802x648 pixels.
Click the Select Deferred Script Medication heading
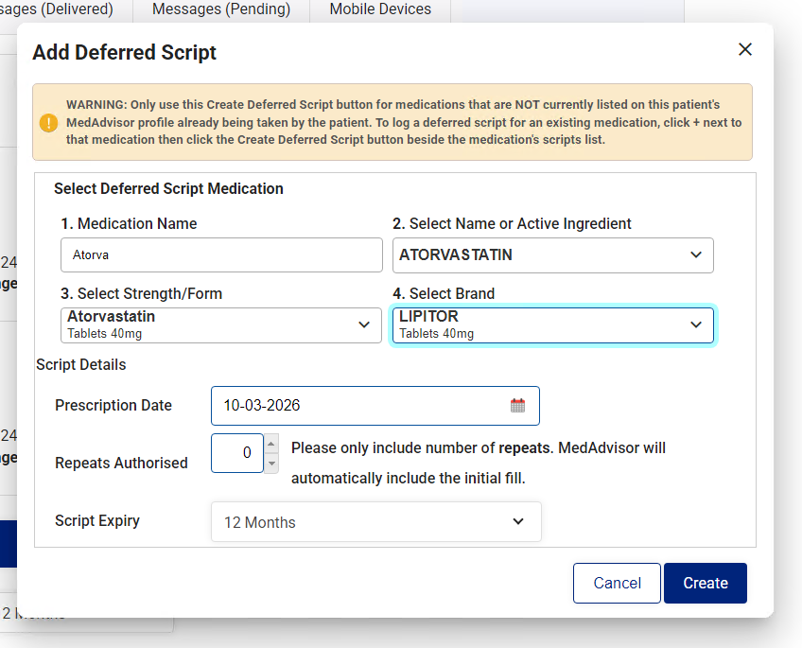click(168, 188)
